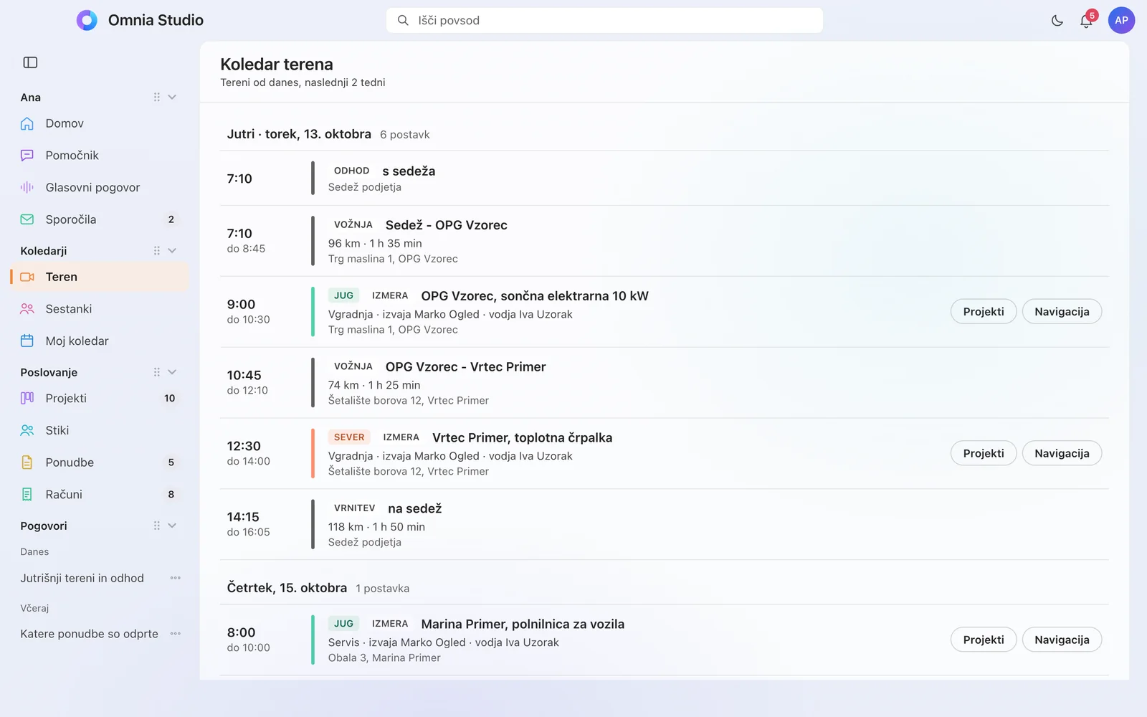The image size is (1147, 717).
Task: Start Navigacija for OPG Vzorec sončna elektrarna
Action: click(x=1062, y=312)
